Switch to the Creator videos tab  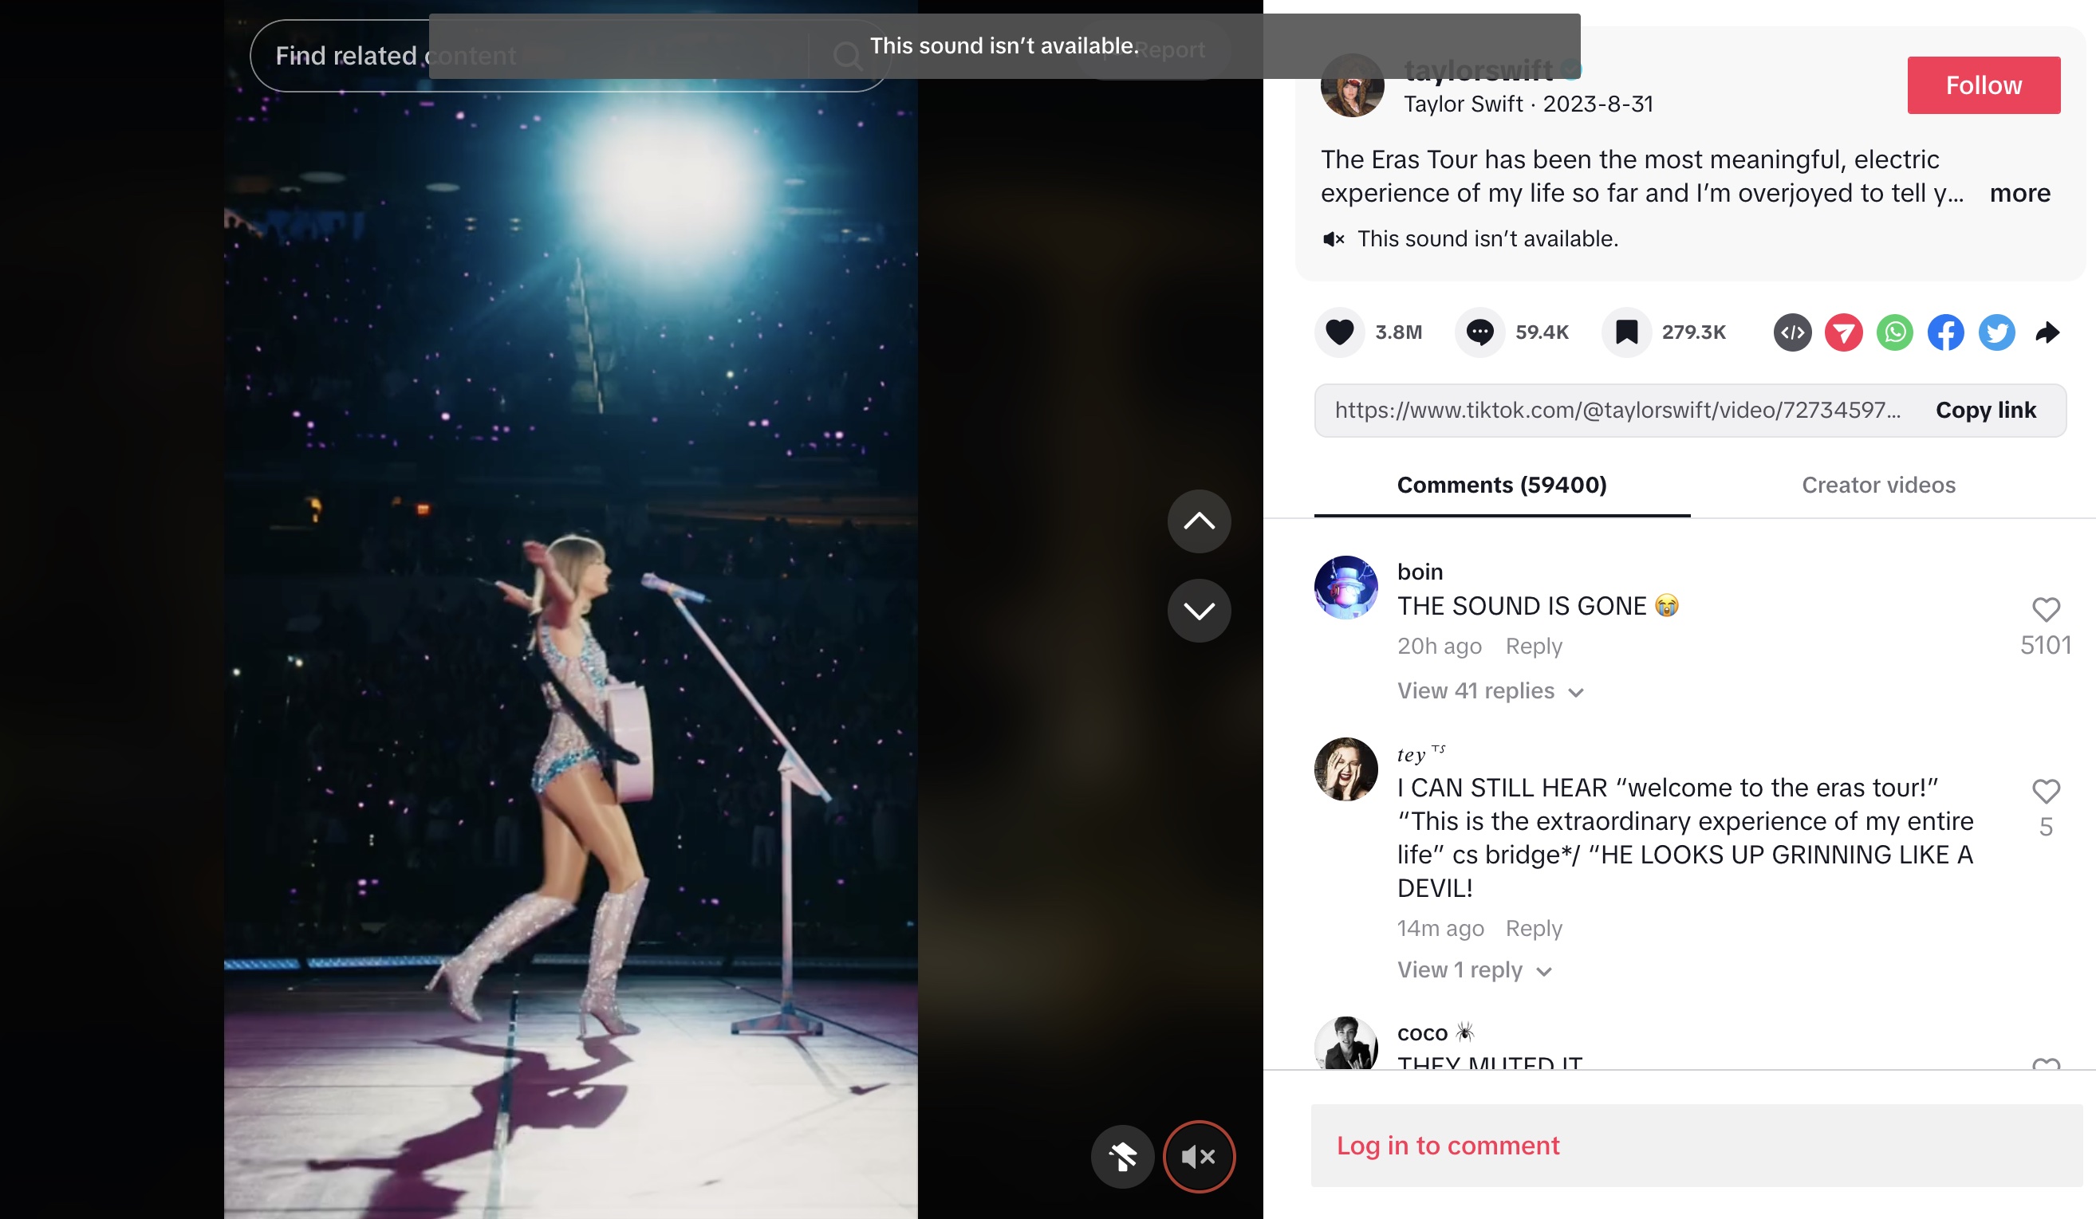pyautogui.click(x=1878, y=485)
